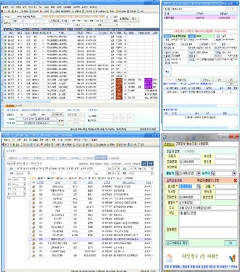Screen dimensions: 240x272
Task: Click the butterfly logo in the order form footer
Action: tap(232, 258)
